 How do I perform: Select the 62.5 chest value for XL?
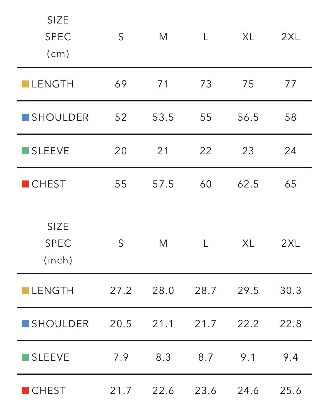coord(248,184)
